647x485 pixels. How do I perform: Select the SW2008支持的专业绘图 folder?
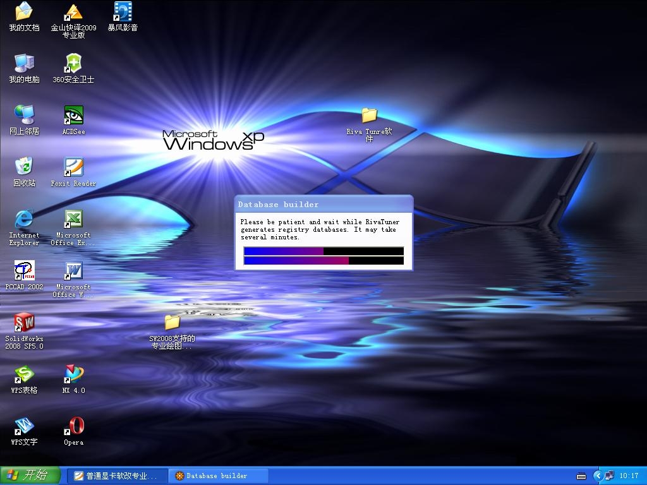point(172,332)
